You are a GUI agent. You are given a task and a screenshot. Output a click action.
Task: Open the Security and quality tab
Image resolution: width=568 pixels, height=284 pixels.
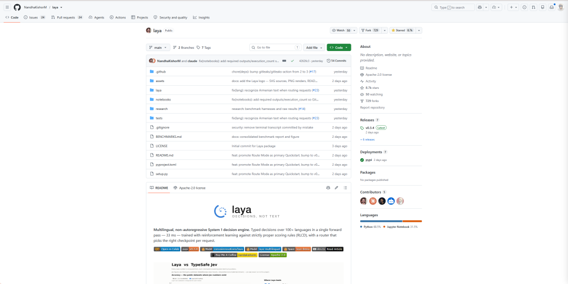pyautogui.click(x=170, y=17)
